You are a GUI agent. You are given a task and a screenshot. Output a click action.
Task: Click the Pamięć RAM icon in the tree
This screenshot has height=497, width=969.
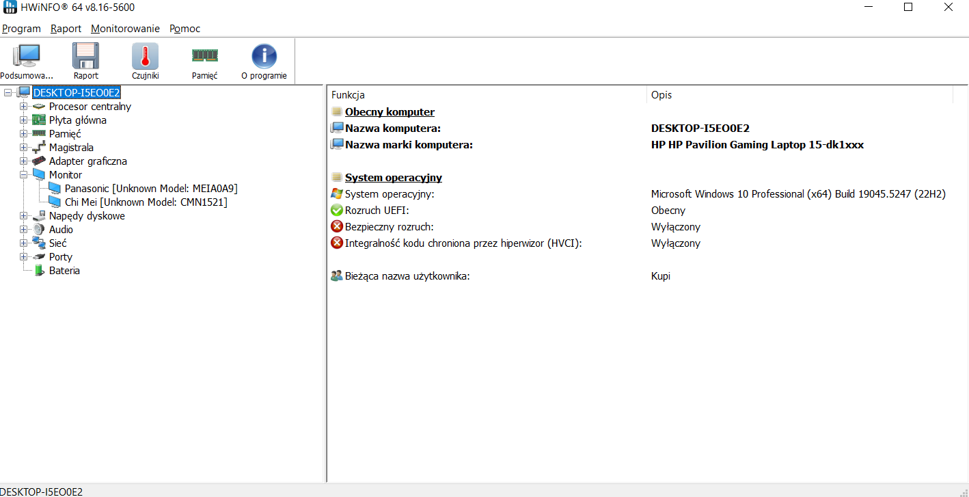point(39,134)
